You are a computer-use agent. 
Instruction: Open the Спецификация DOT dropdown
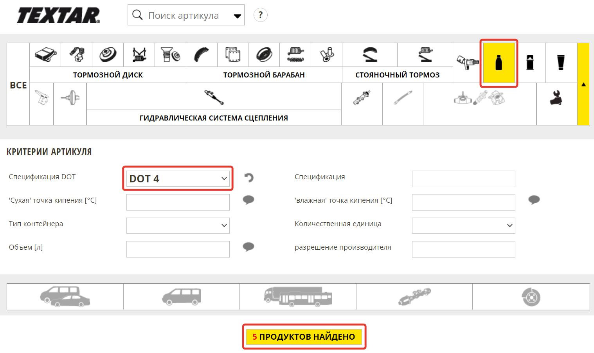click(178, 178)
